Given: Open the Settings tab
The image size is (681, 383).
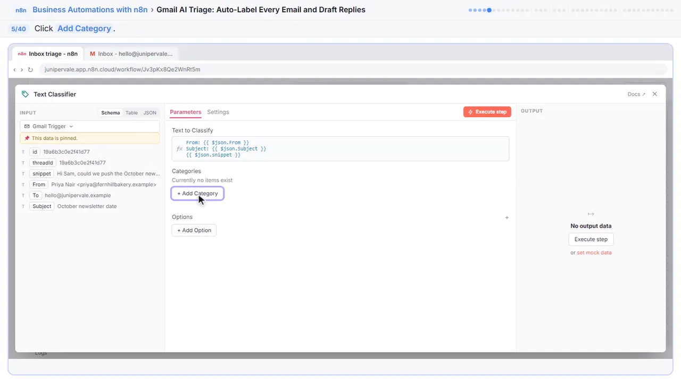Looking at the screenshot, I should (218, 112).
